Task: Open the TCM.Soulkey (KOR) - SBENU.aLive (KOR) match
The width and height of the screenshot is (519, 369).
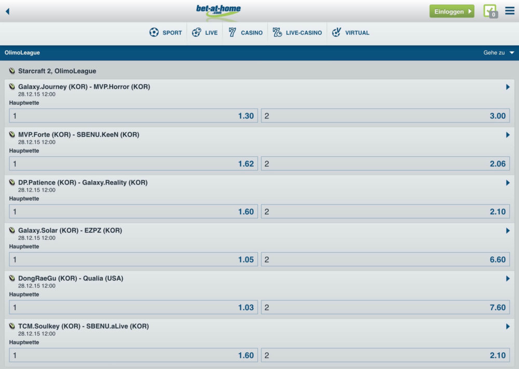Action: (84, 326)
